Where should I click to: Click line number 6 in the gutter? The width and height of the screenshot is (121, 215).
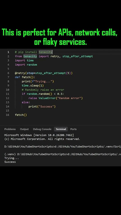8,73
